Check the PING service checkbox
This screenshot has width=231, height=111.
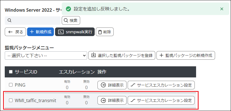click(11, 85)
